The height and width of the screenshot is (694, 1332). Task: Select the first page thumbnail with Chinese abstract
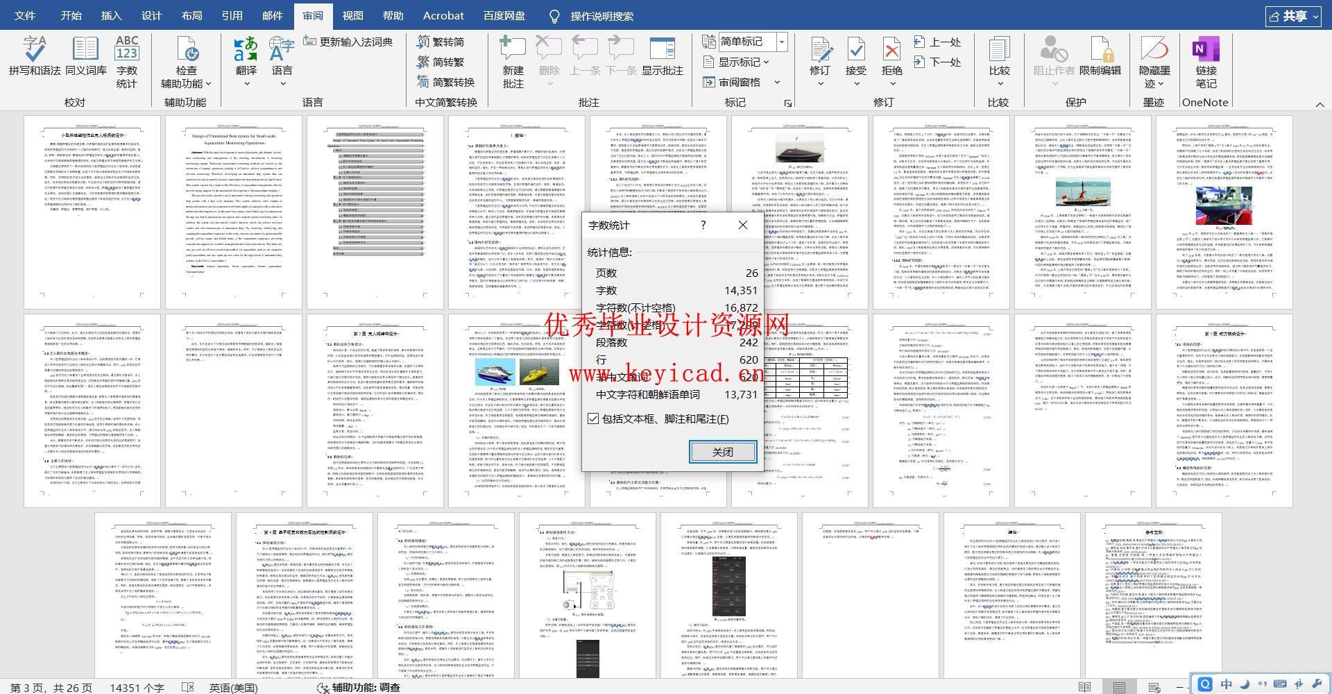coord(92,212)
